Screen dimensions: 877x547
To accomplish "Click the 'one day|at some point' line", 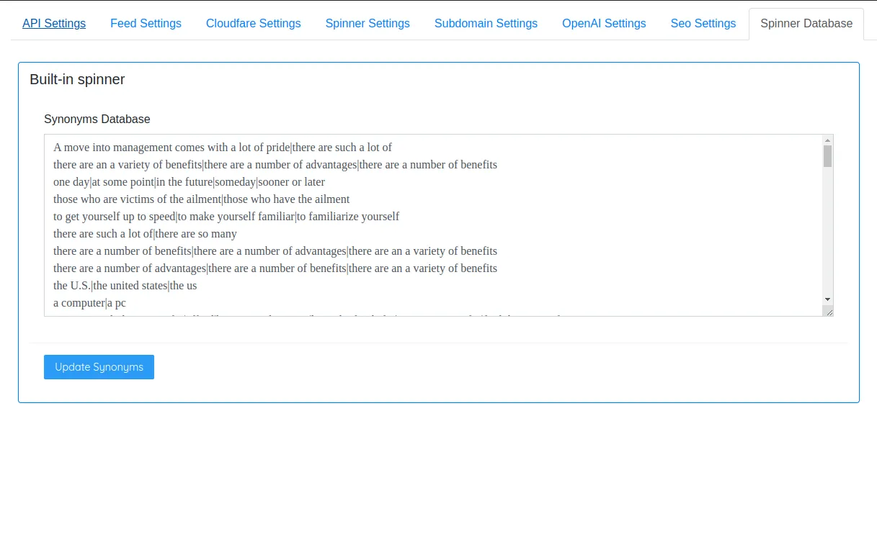I will pyautogui.click(x=189, y=182).
